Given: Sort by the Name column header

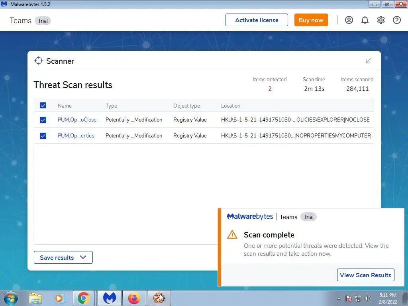Looking at the screenshot, I should [x=65, y=106].
